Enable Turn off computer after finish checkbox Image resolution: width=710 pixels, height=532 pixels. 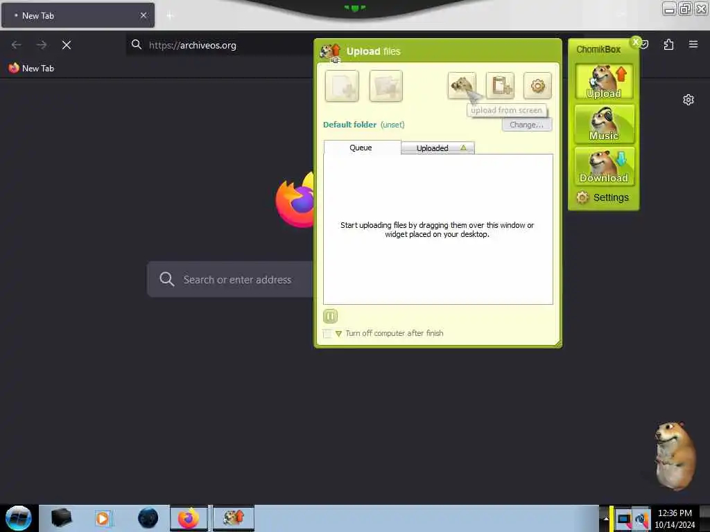(327, 334)
